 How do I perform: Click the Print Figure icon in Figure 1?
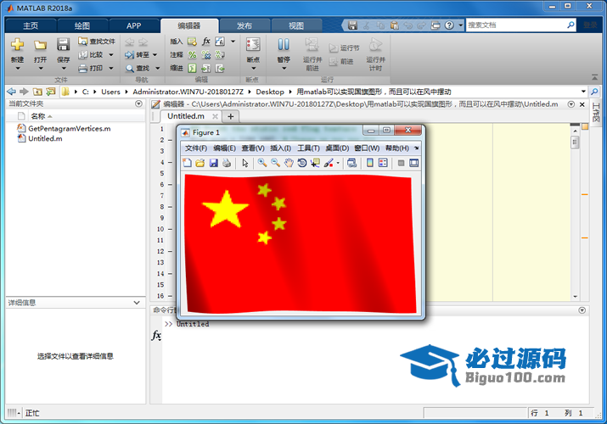click(227, 163)
